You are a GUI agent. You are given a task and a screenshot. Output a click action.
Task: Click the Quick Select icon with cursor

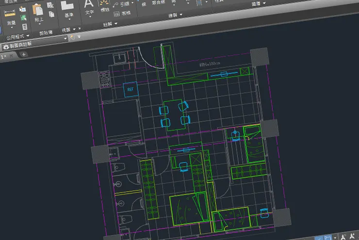[x=22, y=9]
